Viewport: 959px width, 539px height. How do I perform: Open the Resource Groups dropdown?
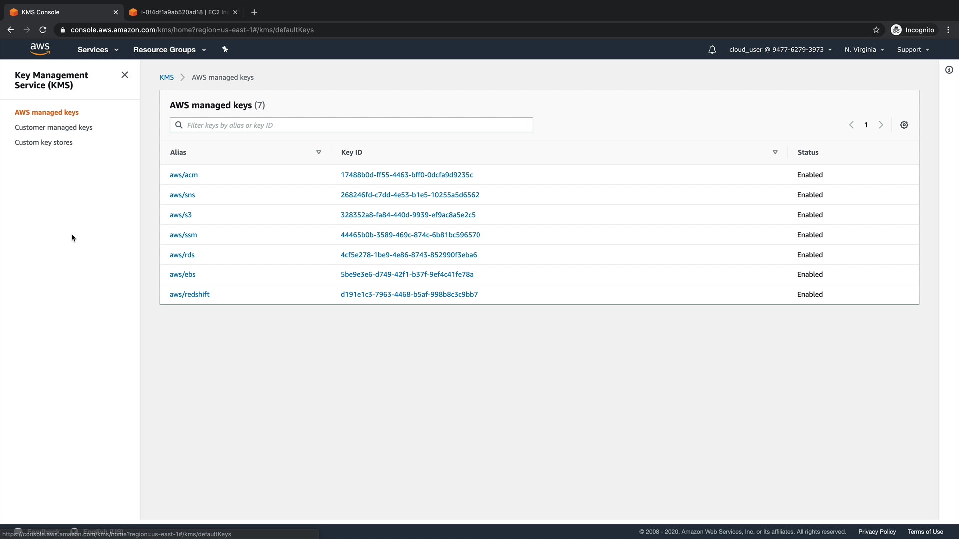coord(169,50)
